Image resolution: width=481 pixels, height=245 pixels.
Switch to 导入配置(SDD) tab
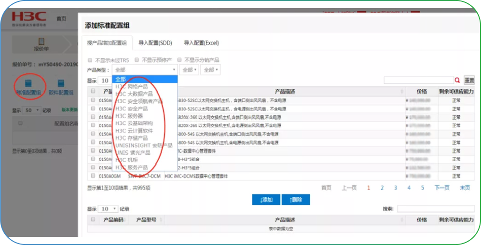pyautogui.click(x=155, y=43)
